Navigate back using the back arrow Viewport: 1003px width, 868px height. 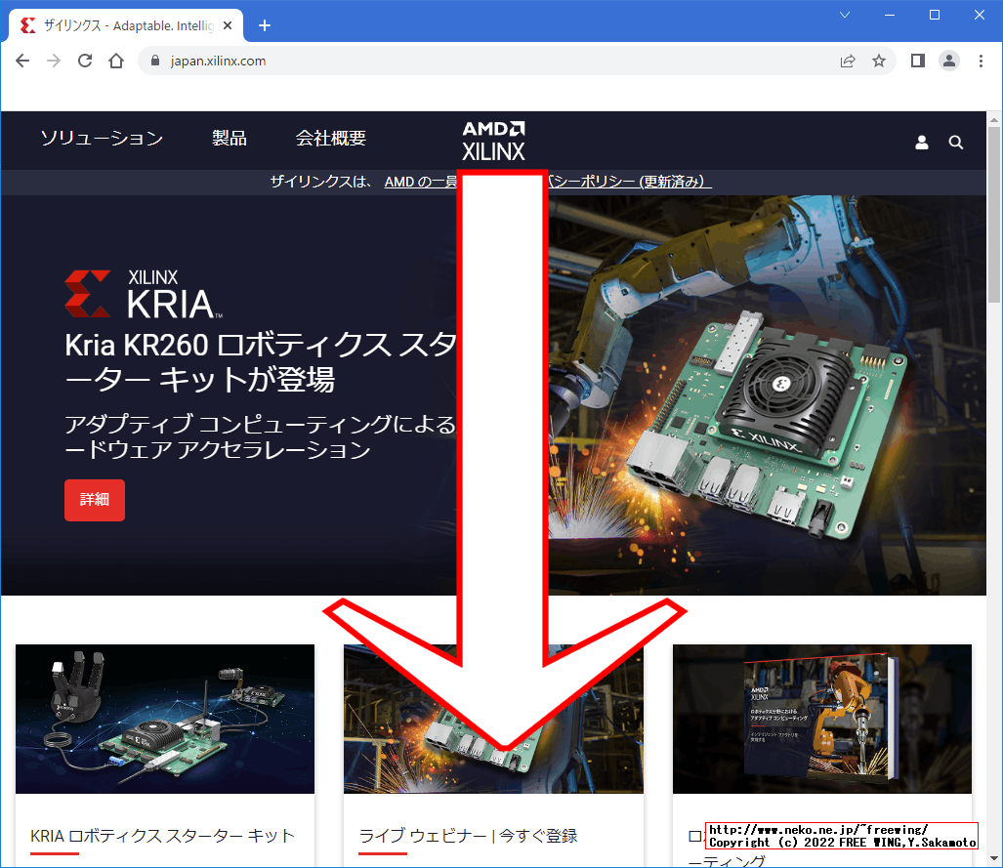point(21,61)
